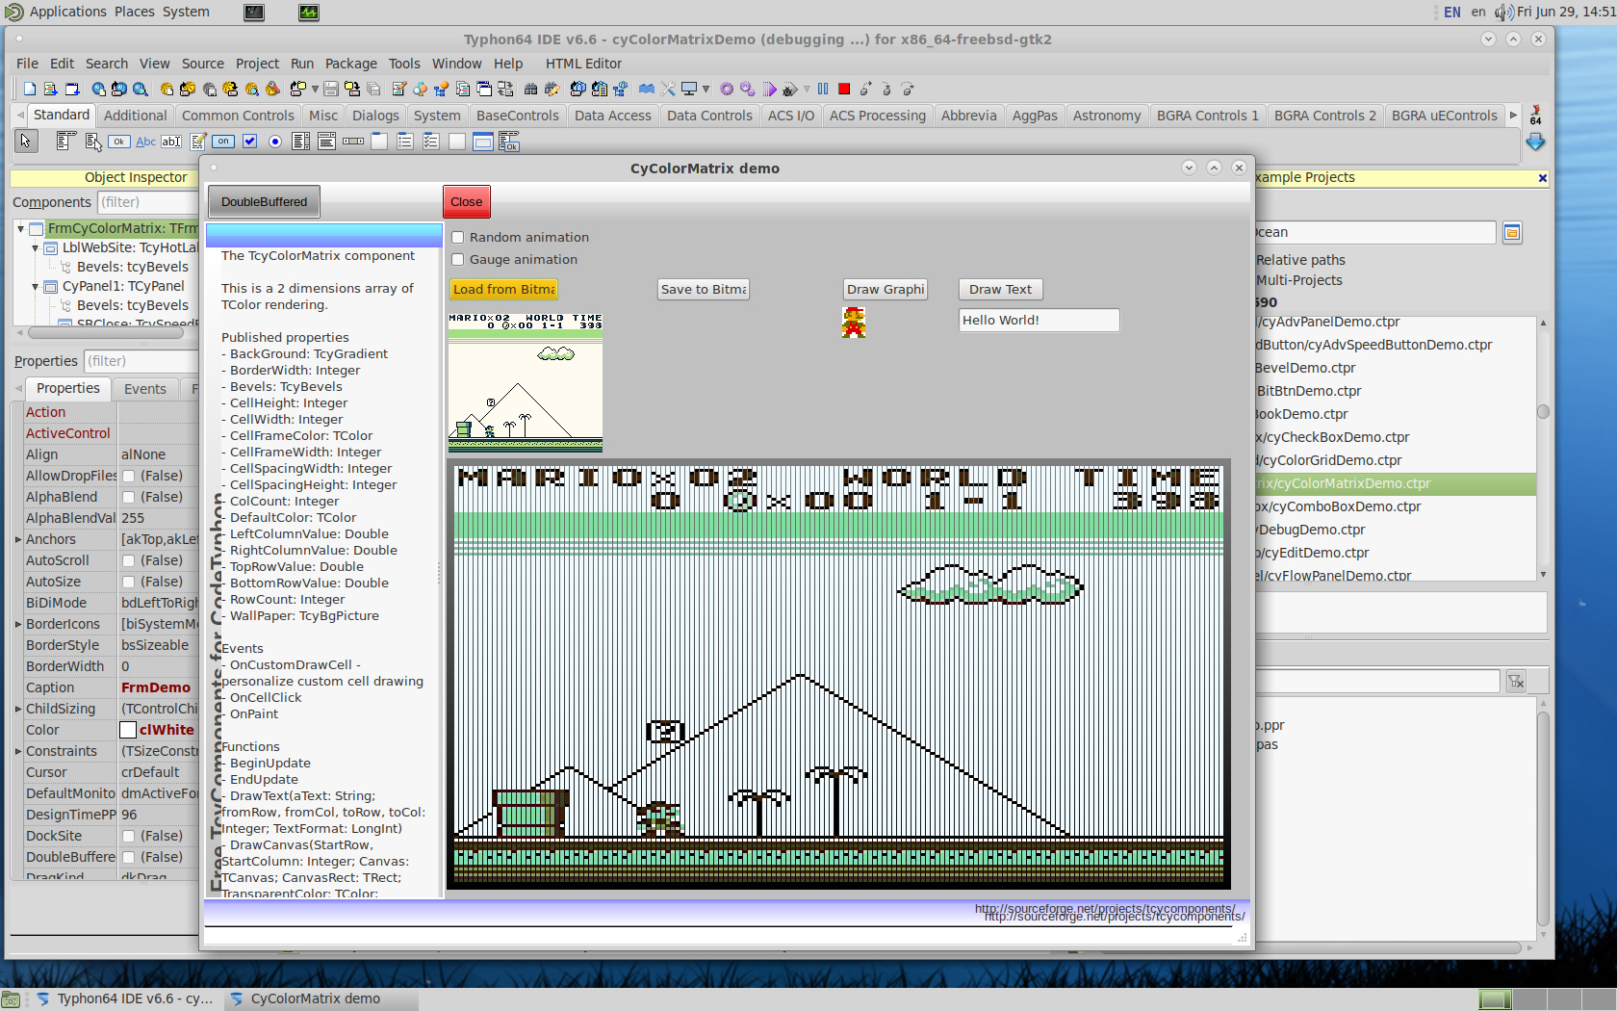Toggle the AutoSize property checkbox
The image size is (1617, 1011).
pos(129,582)
